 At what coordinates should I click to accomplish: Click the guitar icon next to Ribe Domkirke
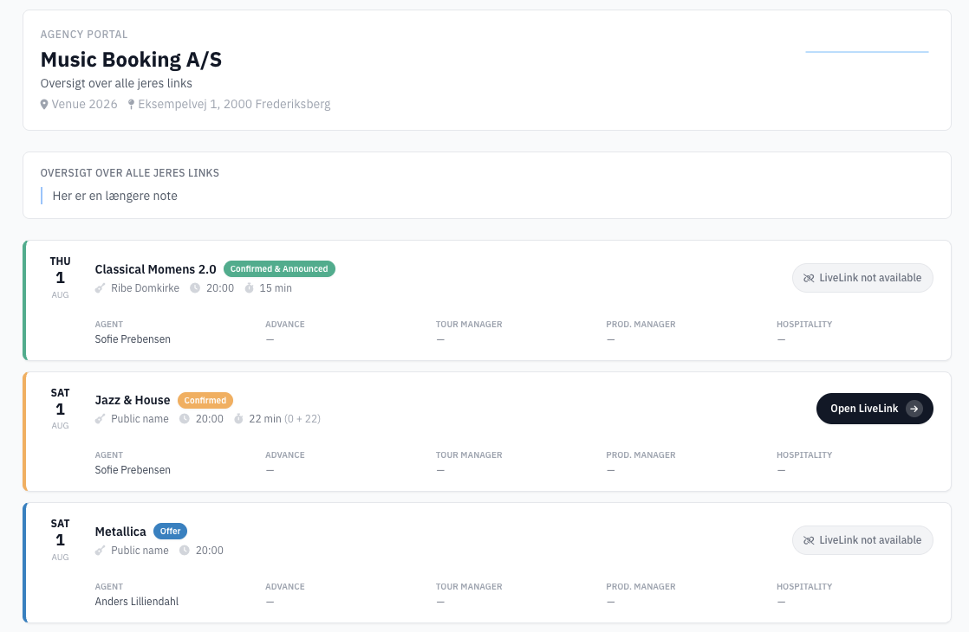(101, 288)
